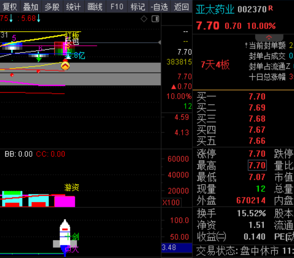Open F10 company information
Image resolution: width=294 pixels, height=258 pixels.
tap(117, 7)
